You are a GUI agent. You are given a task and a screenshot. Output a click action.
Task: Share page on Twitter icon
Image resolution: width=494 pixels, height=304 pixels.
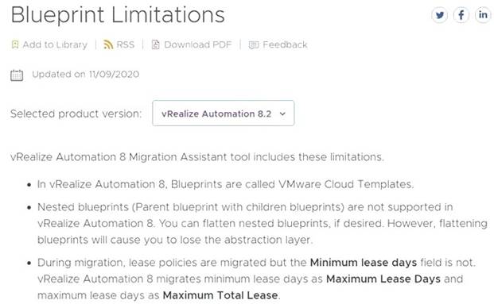439,15
